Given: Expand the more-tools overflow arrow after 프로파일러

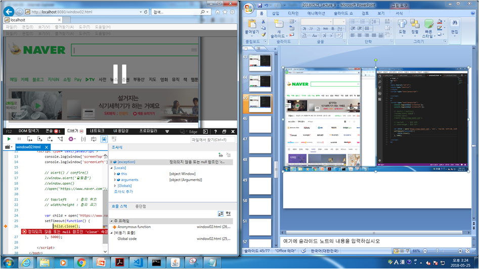Looking at the screenshot, I should [167, 131].
